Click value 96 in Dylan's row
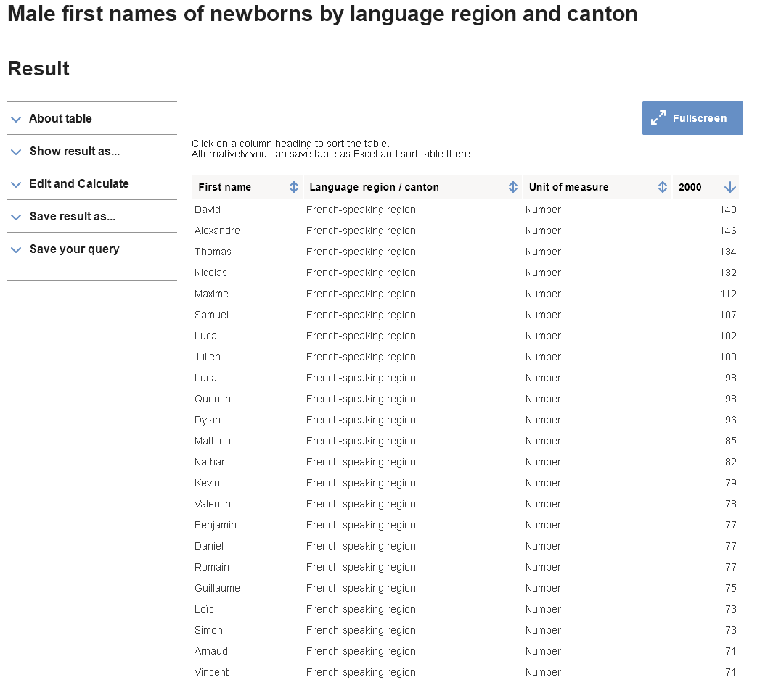781x680 pixels. click(x=731, y=420)
